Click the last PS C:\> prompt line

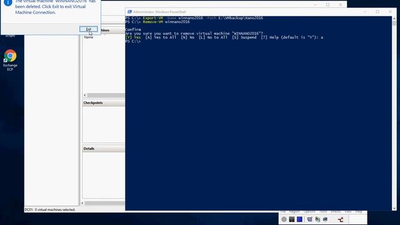(133, 41)
